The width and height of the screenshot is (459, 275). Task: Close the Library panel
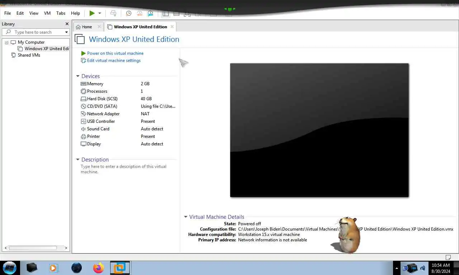tap(67, 24)
